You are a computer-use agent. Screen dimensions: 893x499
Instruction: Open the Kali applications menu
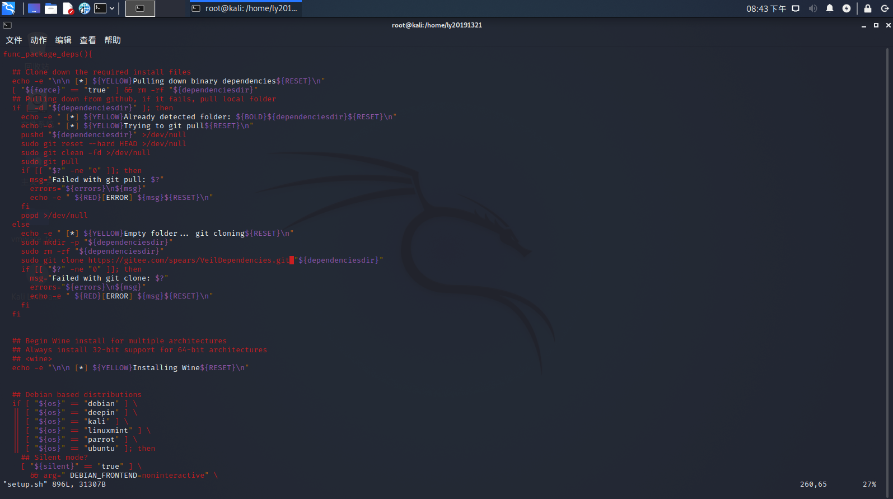click(8, 8)
